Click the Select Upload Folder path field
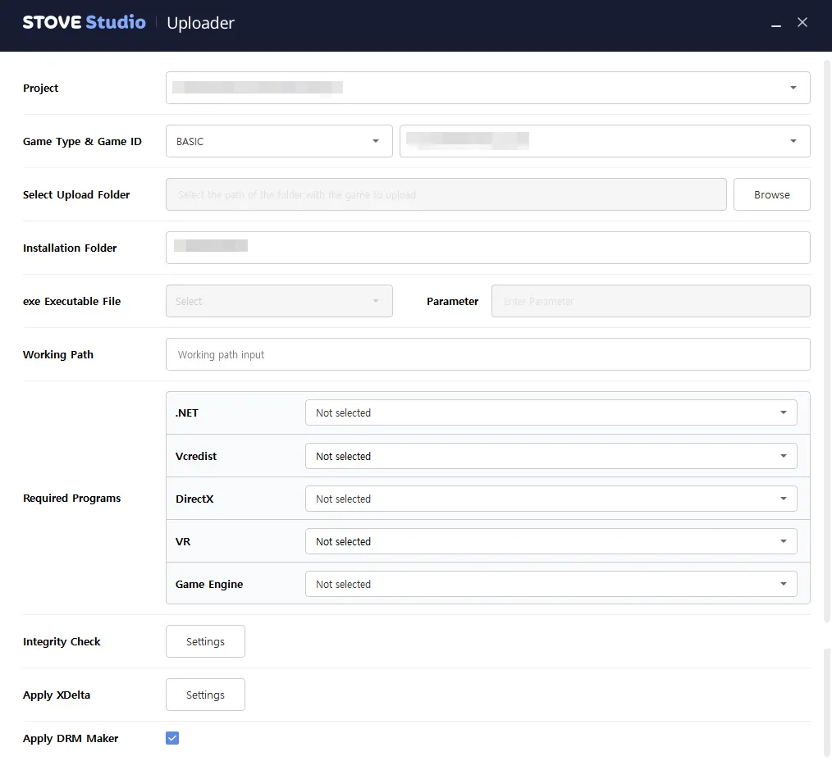The height and width of the screenshot is (761, 832). (x=446, y=194)
